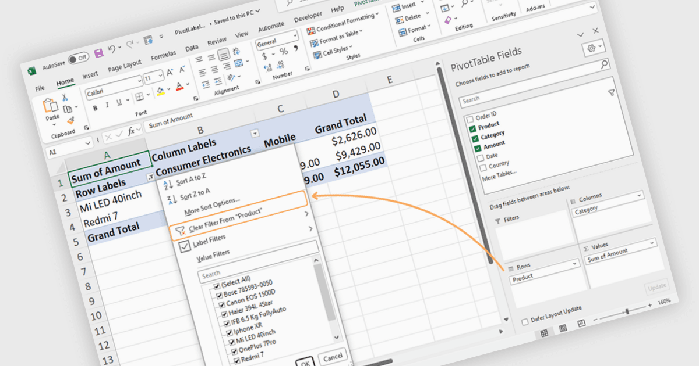Click the Undo arrow icon
The height and width of the screenshot is (366, 699).
click(x=112, y=50)
